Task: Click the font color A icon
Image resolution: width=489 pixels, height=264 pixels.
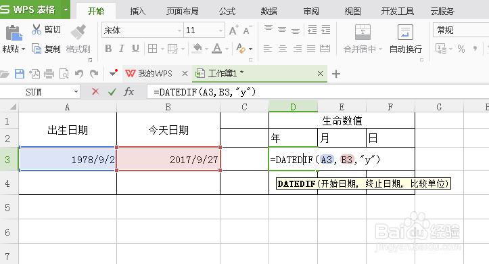Action: pos(217,48)
